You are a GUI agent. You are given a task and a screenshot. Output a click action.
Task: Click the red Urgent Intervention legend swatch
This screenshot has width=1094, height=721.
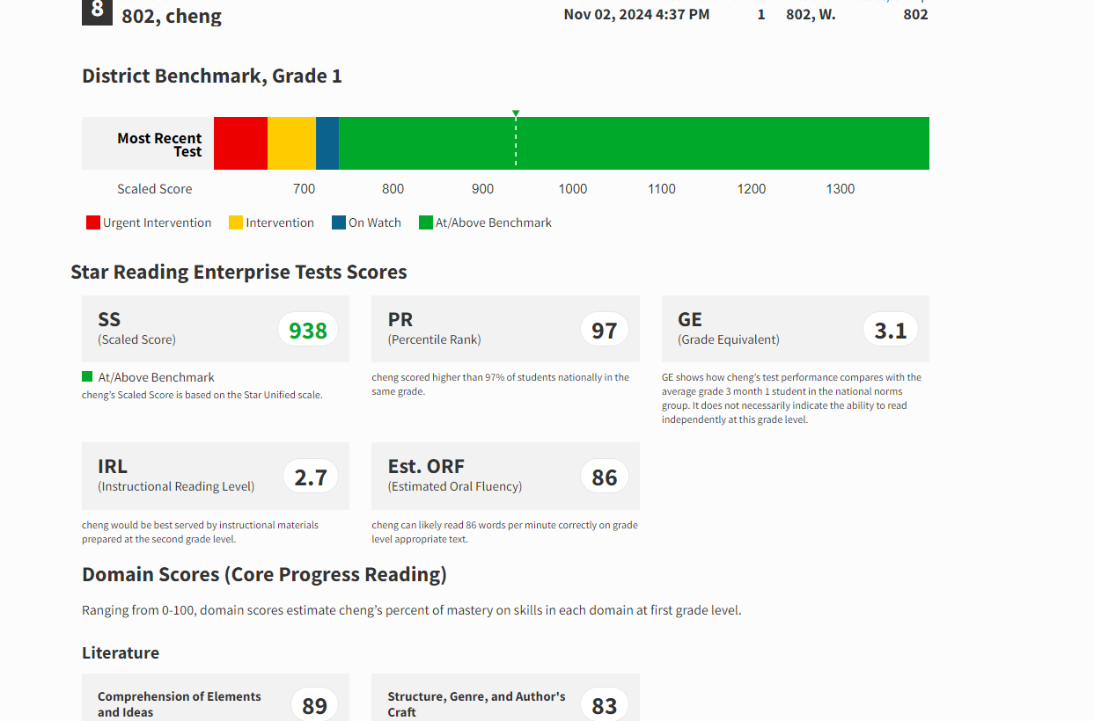pos(92,222)
